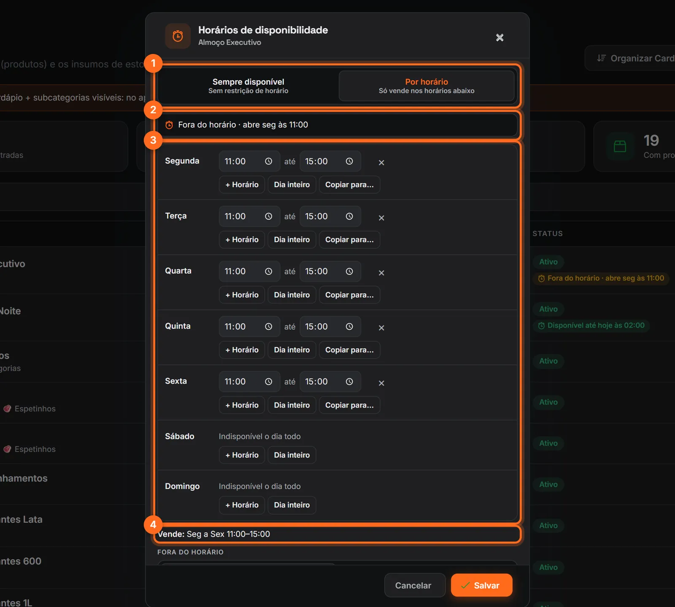
Task: Edit the Sexta end time field
Action: [330, 381]
